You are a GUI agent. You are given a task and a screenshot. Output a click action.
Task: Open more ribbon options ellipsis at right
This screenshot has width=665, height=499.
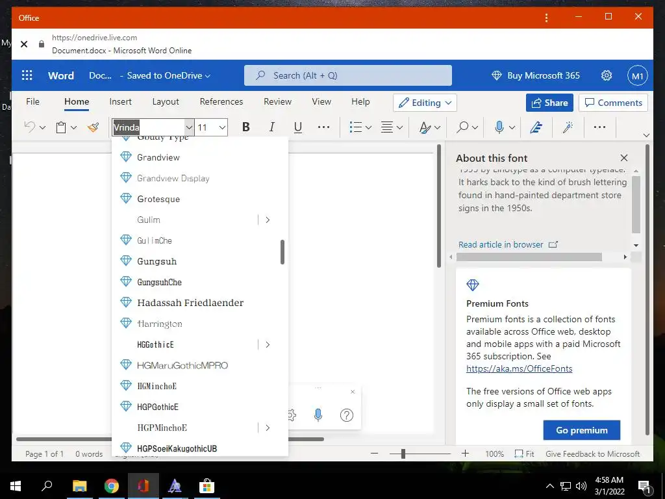[599, 127]
